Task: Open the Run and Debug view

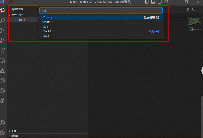Action: (x=3, y=41)
